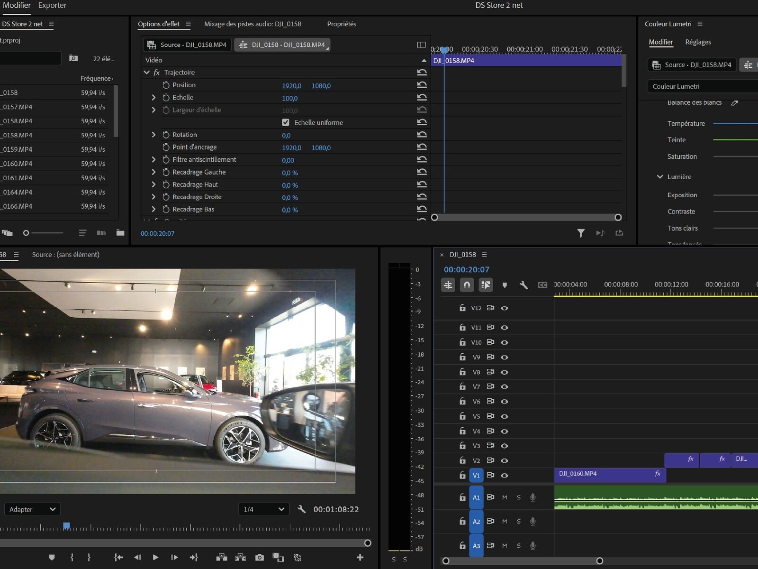Export frame with the camera icon
The width and height of the screenshot is (758, 569).
260,558
